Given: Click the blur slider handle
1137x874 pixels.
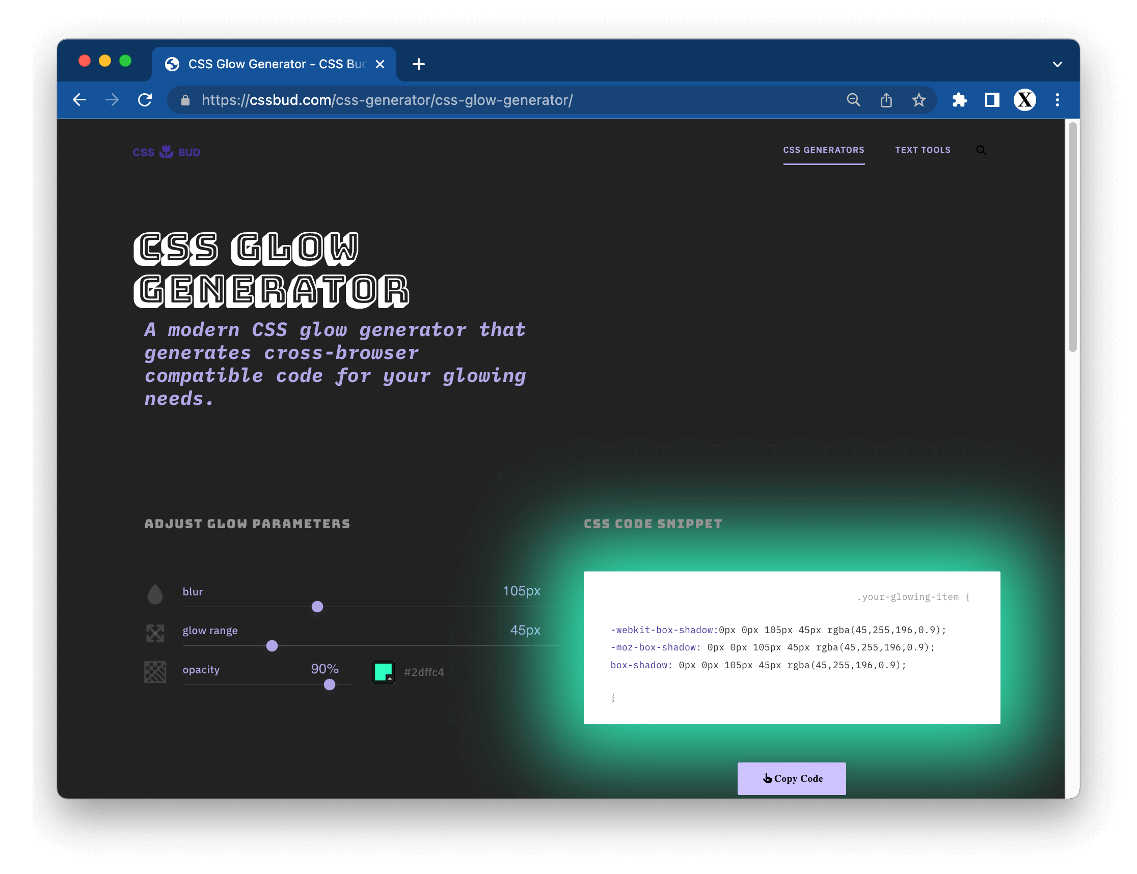Looking at the screenshot, I should (317, 607).
